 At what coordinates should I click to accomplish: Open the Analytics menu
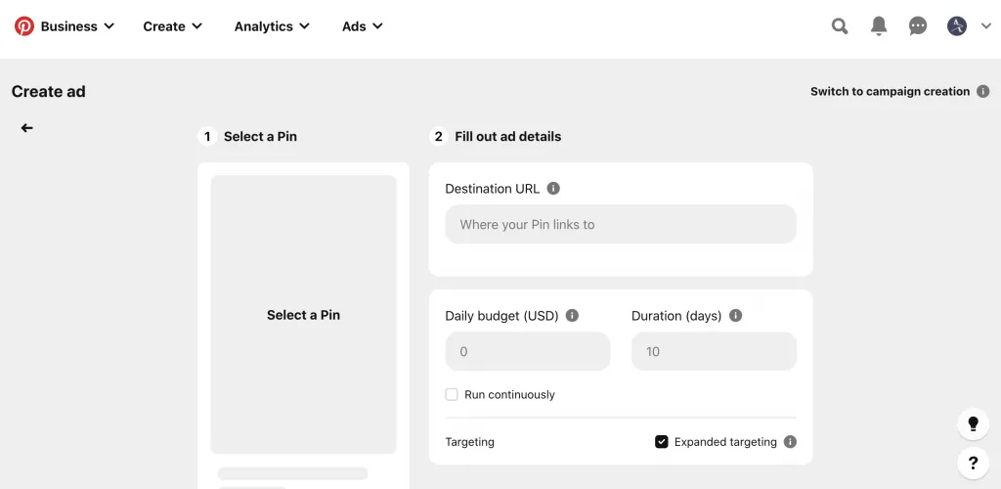coord(272,26)
